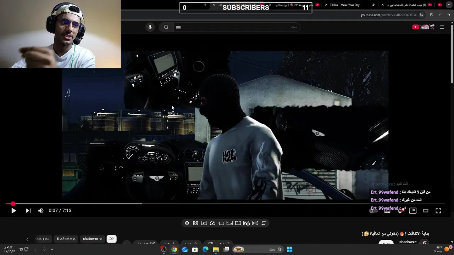Select the الكل filter chip

(111, 239)
